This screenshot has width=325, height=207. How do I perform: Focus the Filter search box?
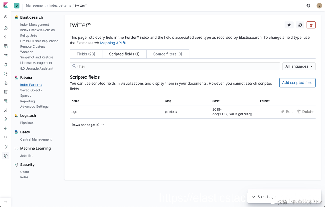coord(175,66)
